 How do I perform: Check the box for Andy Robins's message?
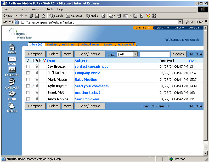point(28,99)
